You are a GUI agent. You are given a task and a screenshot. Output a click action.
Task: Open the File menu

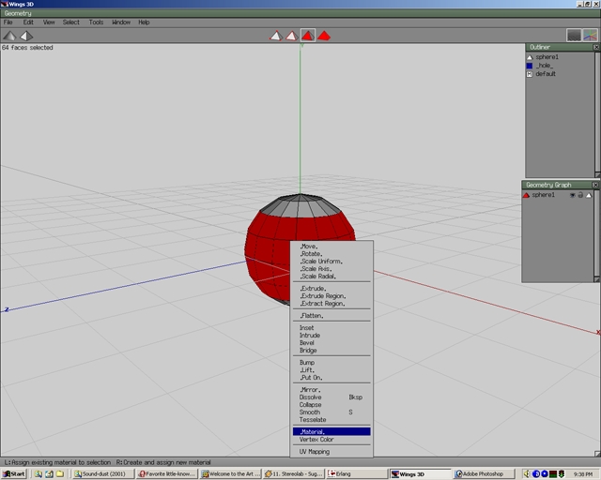pos(8,22)
